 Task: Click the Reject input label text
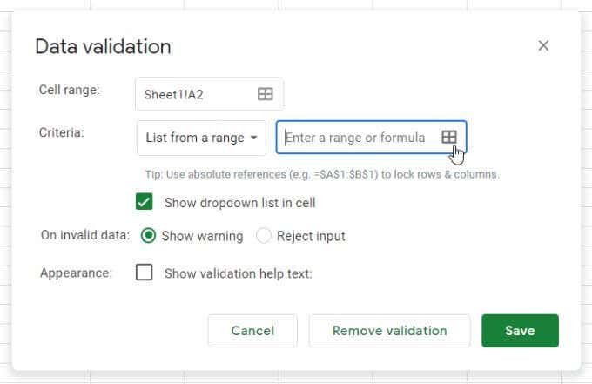pyautogui.click(x=311, y=236)
